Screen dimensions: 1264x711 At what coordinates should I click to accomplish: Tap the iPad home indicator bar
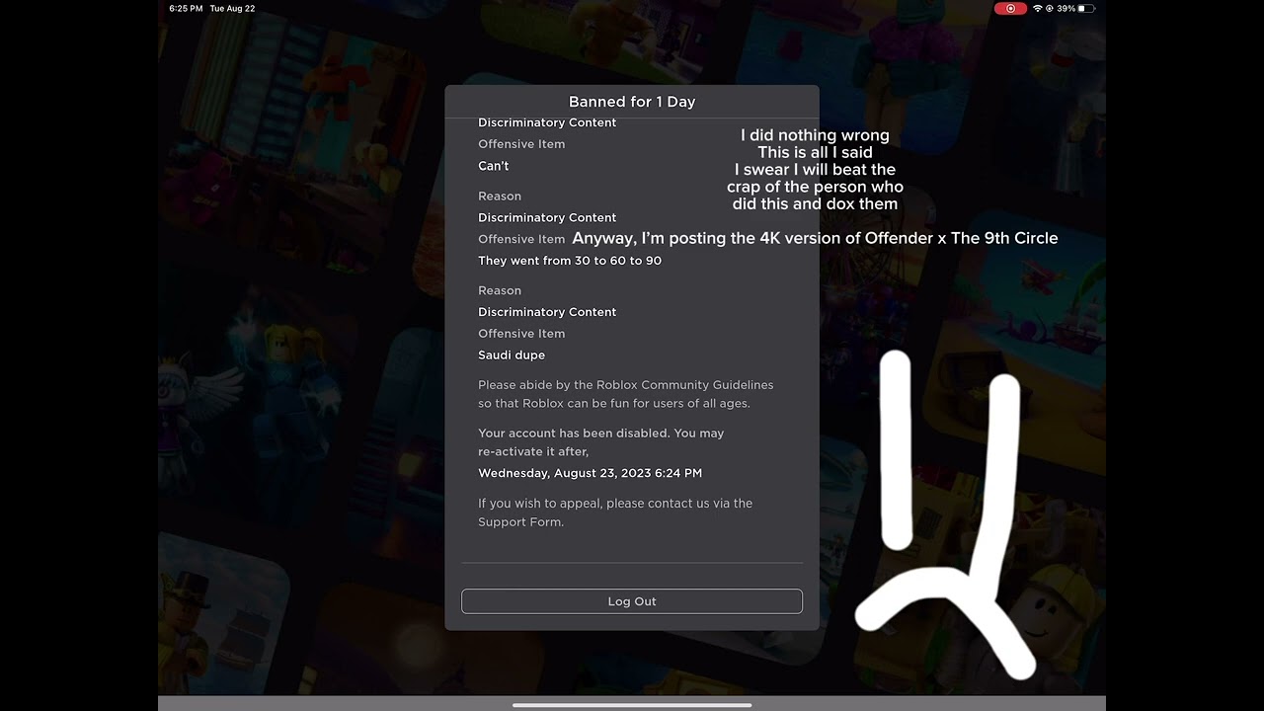click(x=632, y=705)
